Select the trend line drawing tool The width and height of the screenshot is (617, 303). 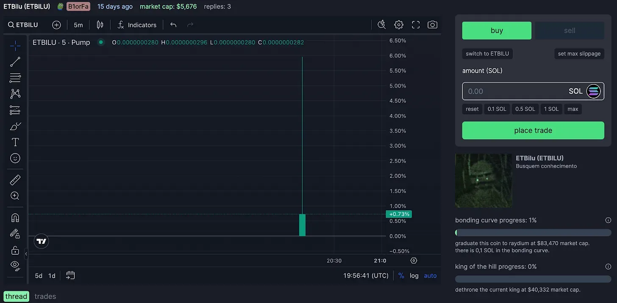click(x=15, y=62)
